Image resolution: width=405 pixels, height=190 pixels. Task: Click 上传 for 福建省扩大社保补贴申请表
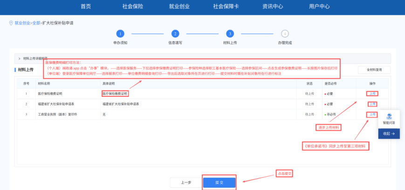click(x=371, y=104)
